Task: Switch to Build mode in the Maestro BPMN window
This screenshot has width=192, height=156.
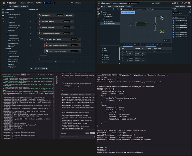Action: (153, 3)
